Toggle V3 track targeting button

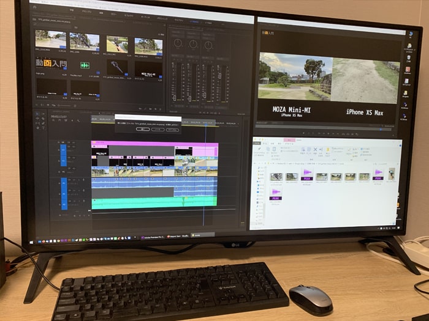coord(64,150)
